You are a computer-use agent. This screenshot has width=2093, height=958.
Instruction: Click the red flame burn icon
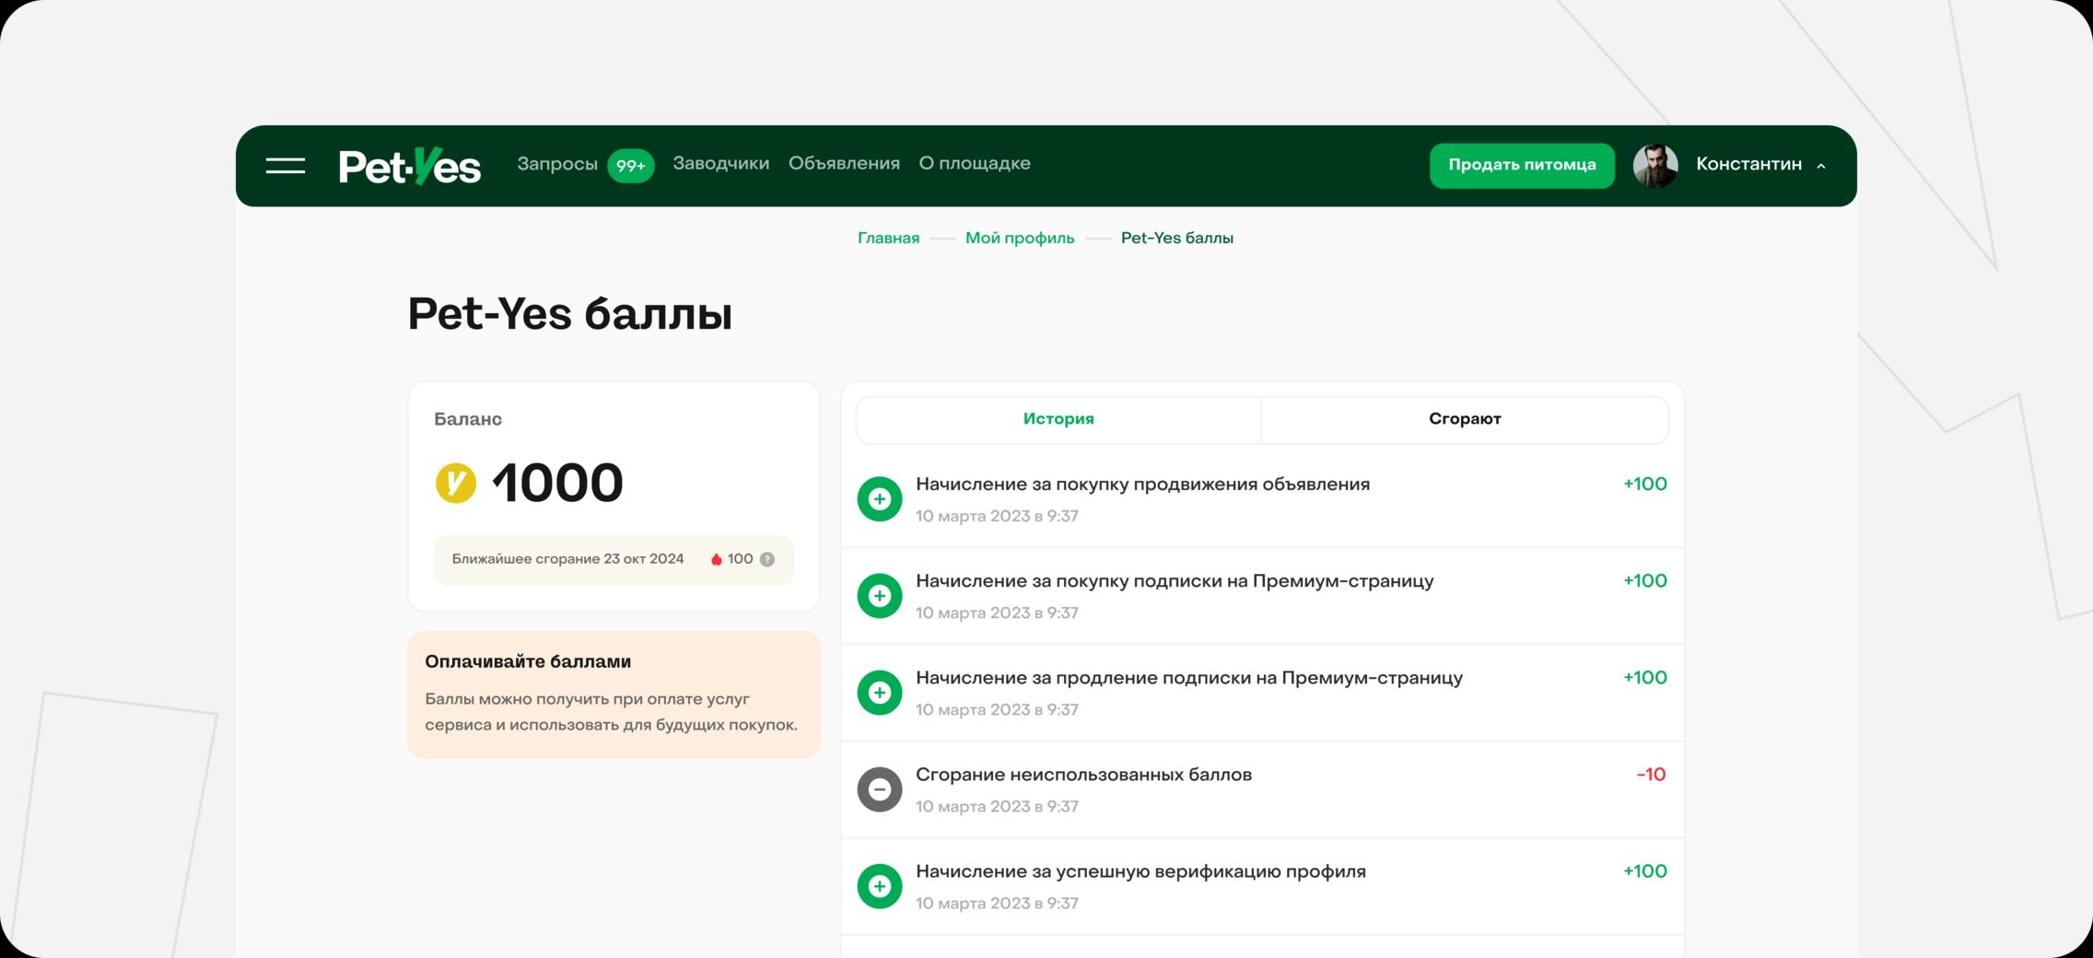[716, 559]
